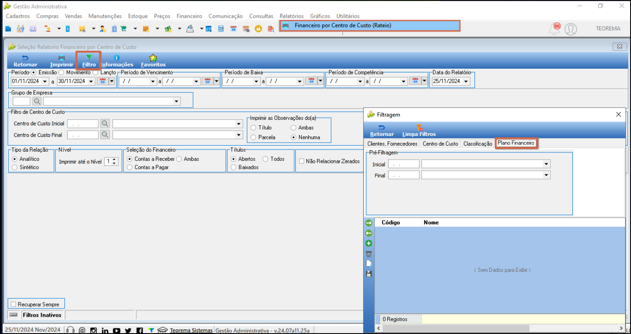This screenshot has height=334, width=631.
Task: Click the cash register icon in main toolbar
Action: pos(190,29)
